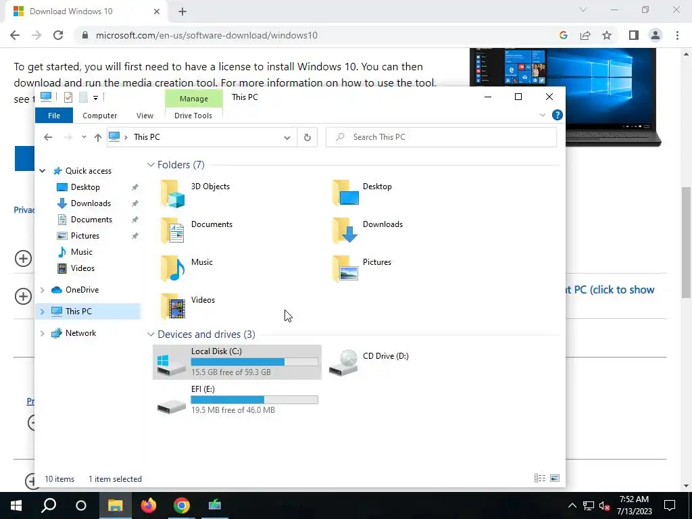Open Chrome three-dot menu

click(x=677, y=35)
